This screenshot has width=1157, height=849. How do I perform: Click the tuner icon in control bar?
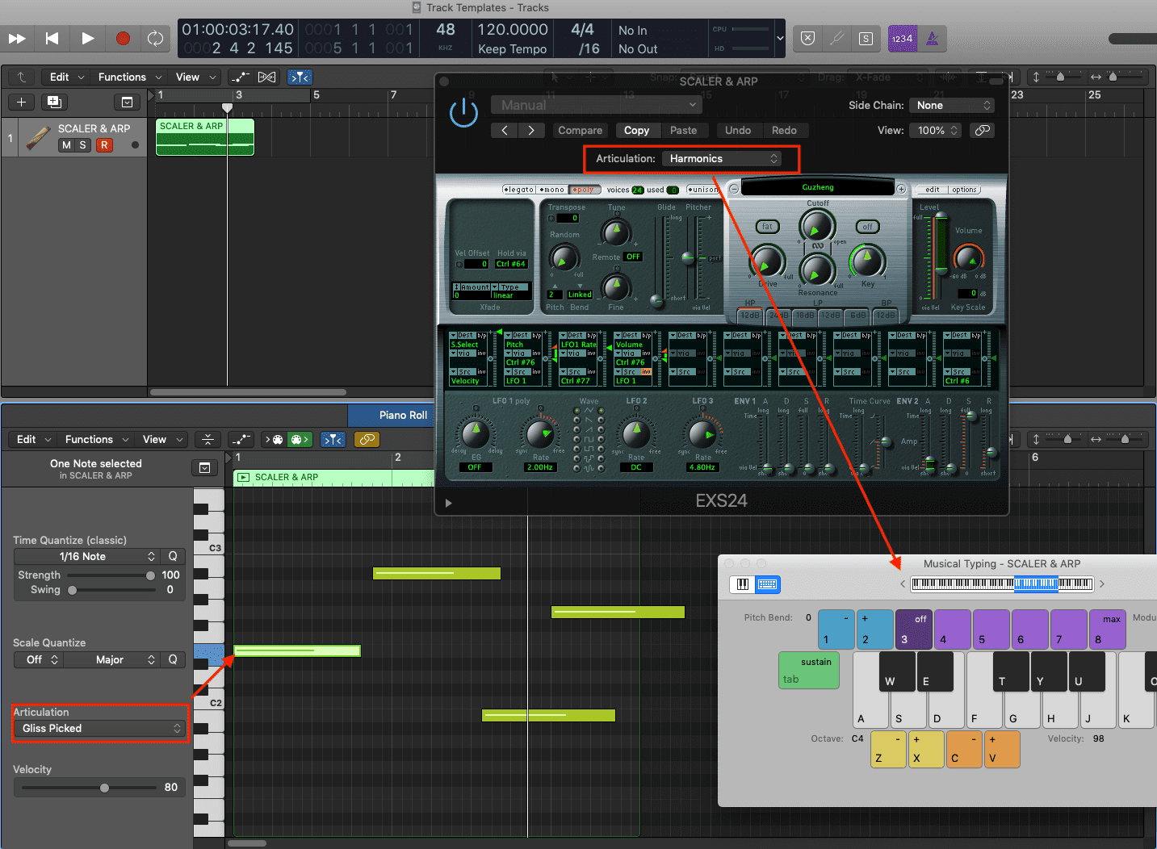(837, 38)
